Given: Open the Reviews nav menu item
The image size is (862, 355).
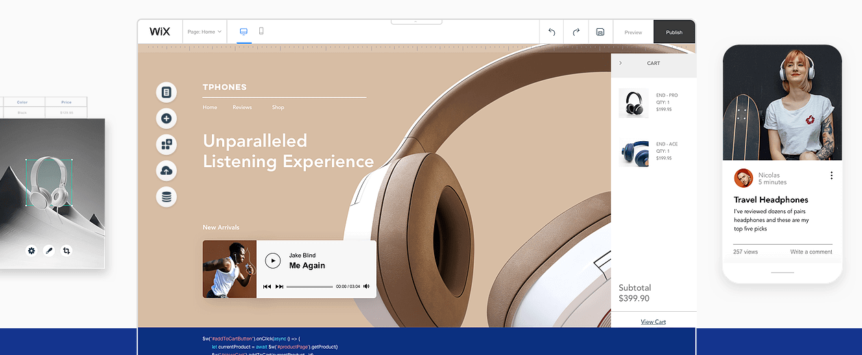Looking at the screenshot, I should pyautogui.click(x=242, y=108).
